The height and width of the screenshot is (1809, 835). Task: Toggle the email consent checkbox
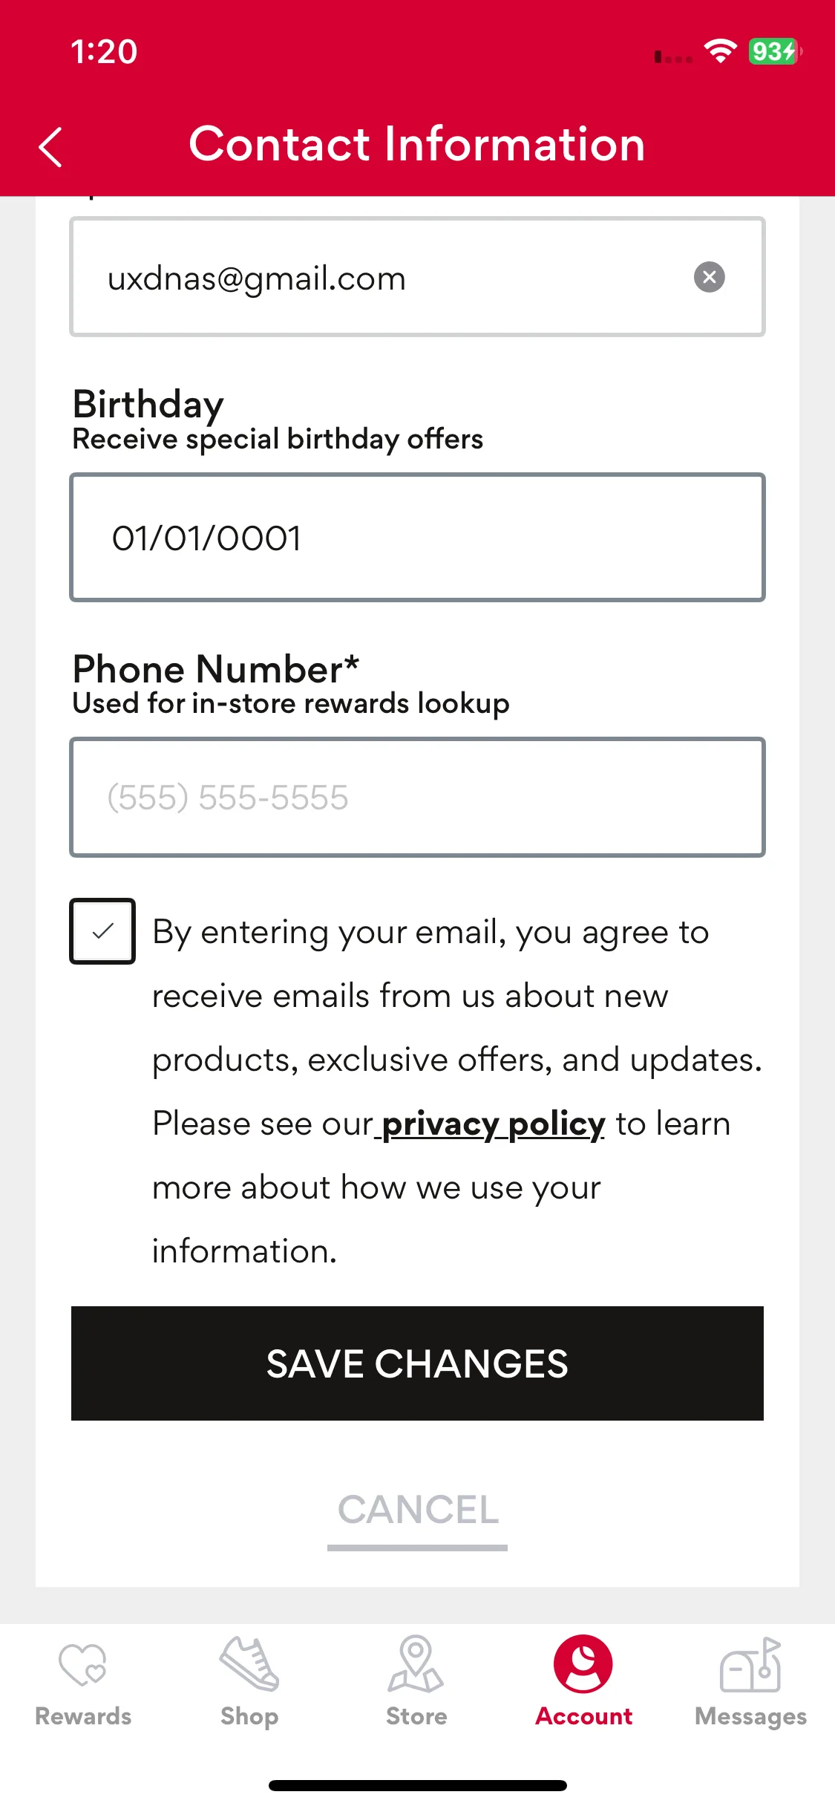pyautogui.click(x=102, y=930)
